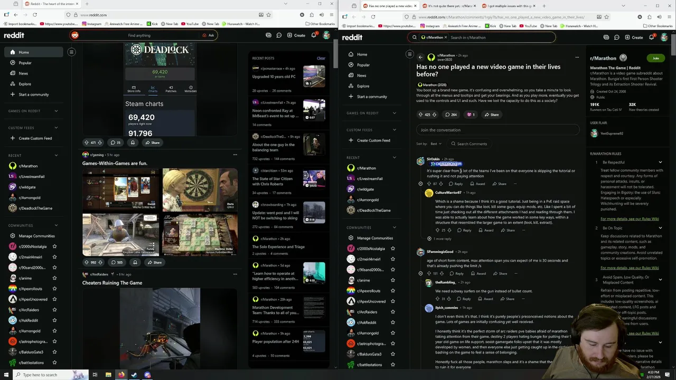Open post options three-dot menu
The image size is (676, 380).
pyautogui.click(x=577, y=57)
